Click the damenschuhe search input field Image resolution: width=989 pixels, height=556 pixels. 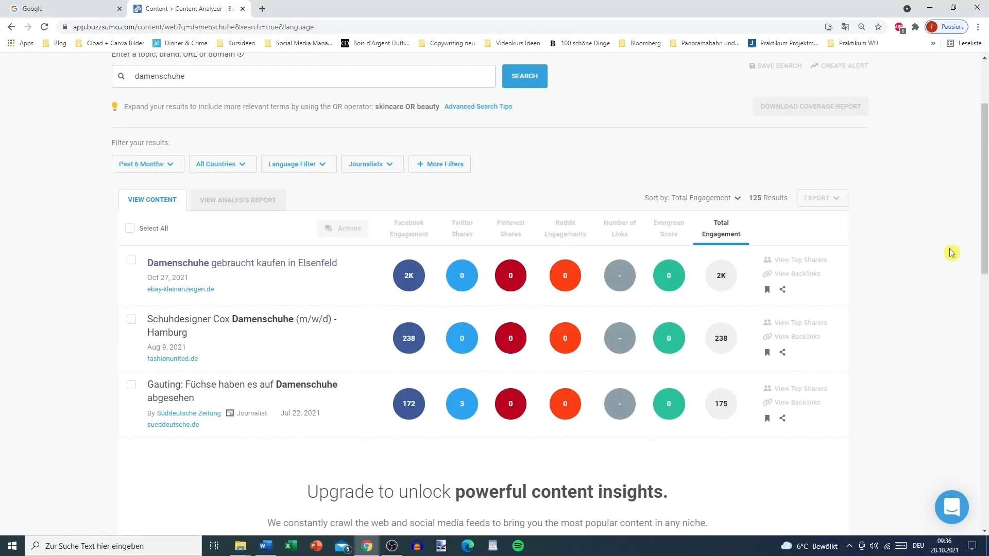pos(303,76)
